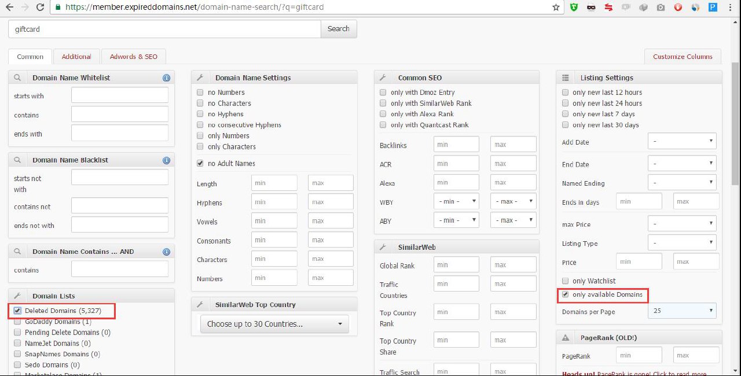741x376 pixels.
Task: Click the Search button
Action: (x=339, y=29)
